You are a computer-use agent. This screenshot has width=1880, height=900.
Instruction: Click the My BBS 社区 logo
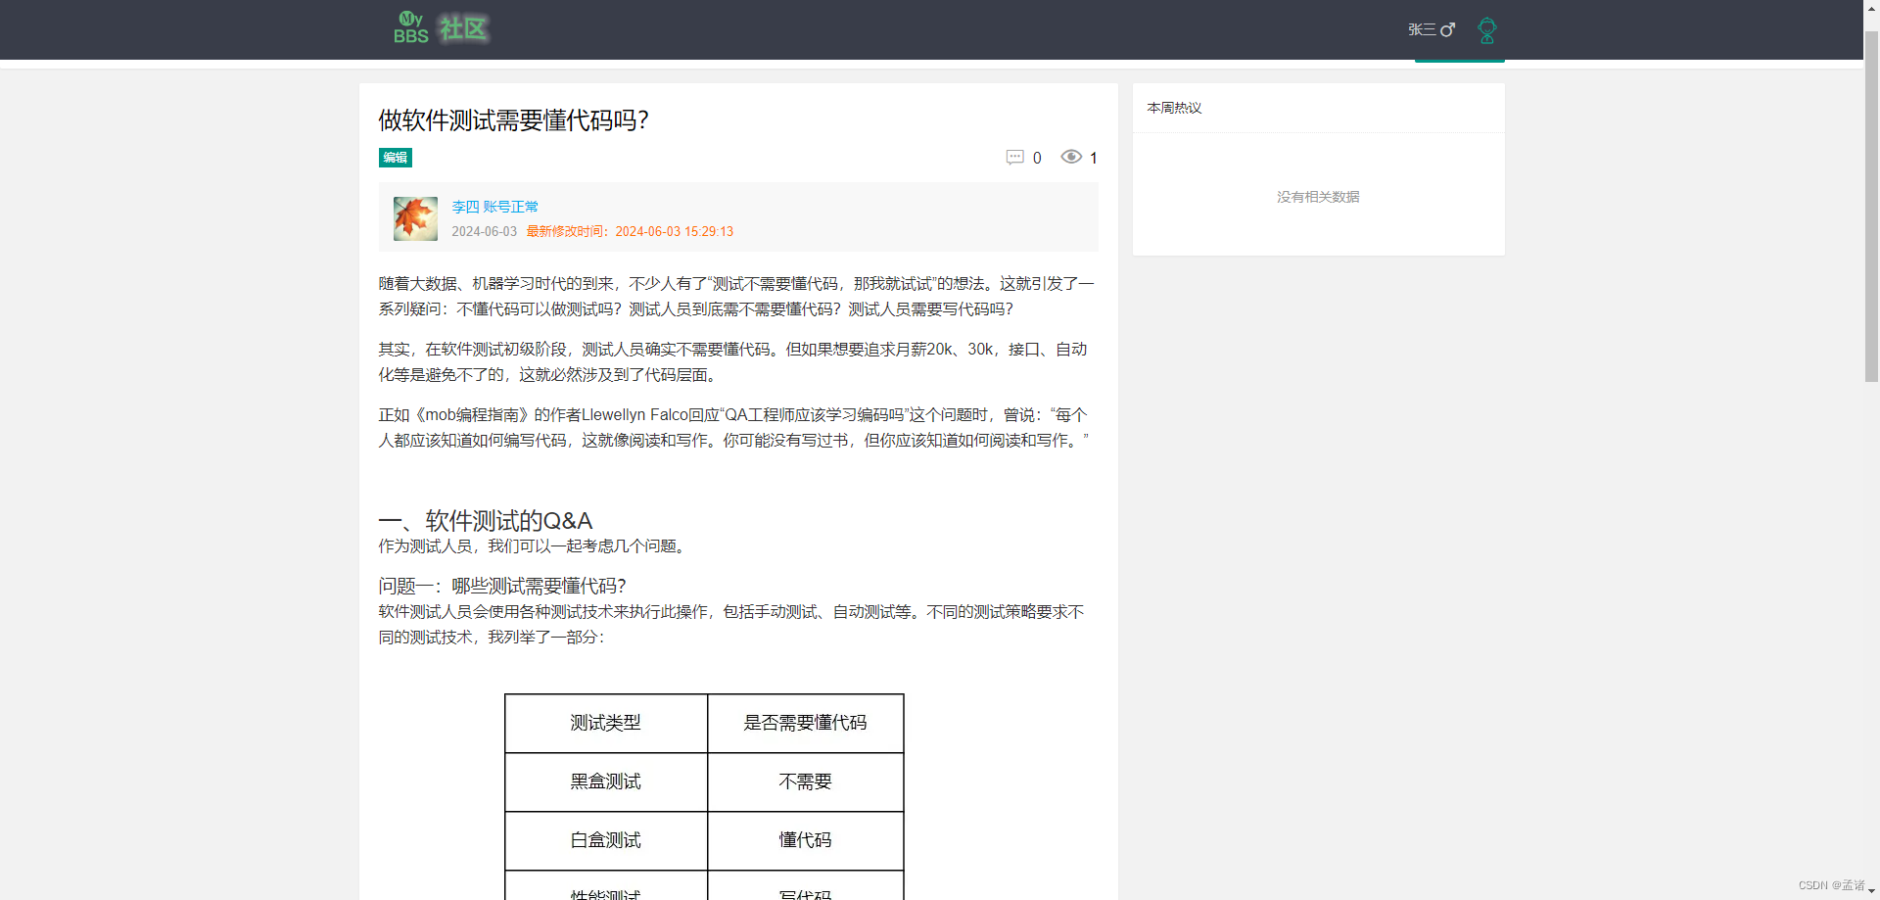(x=440, y=28)
